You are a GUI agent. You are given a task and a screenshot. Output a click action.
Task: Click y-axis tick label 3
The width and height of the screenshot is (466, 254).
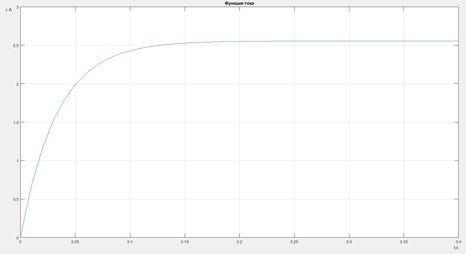18,7
